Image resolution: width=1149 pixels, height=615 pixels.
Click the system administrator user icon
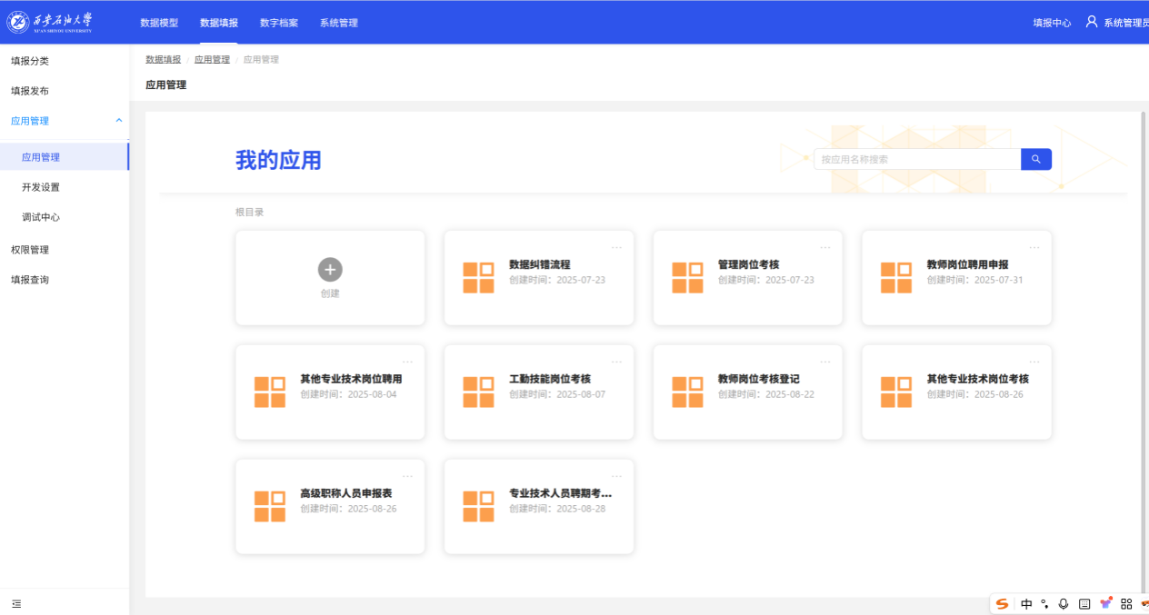pyautogui.click(x=1092, y=22)
